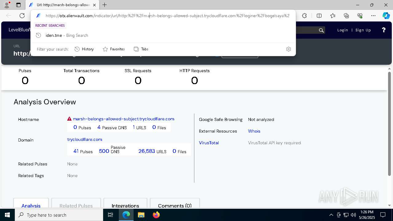Open the marsh-belongs-allowed-subject hostname link
Viewport: 393px width, 221px height.
123,119
